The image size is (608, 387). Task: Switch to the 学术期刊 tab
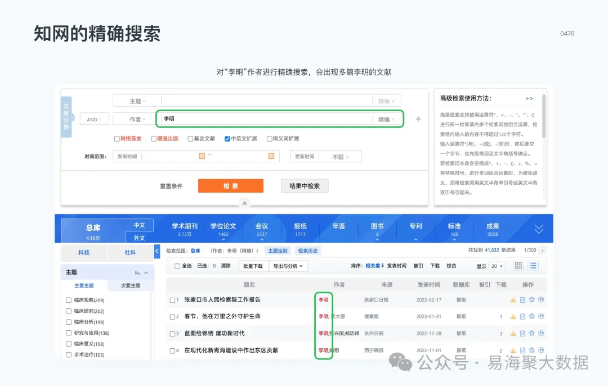tap(184, 225)
